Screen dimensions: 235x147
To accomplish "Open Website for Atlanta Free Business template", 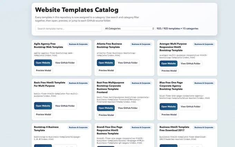I will point(106,63).
